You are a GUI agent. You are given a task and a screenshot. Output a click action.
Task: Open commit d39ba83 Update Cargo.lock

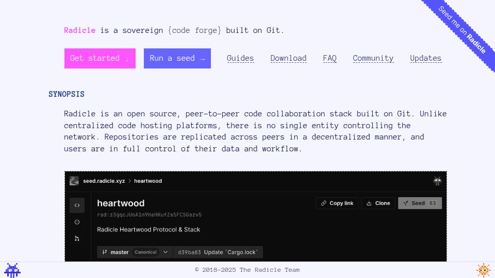218,252
